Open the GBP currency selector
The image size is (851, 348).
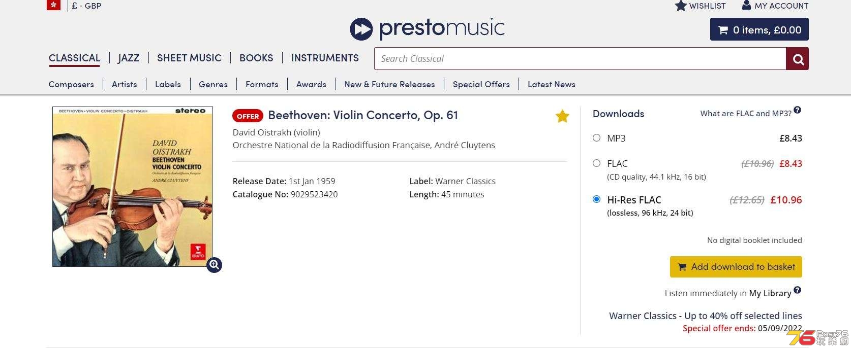(86, 6)
